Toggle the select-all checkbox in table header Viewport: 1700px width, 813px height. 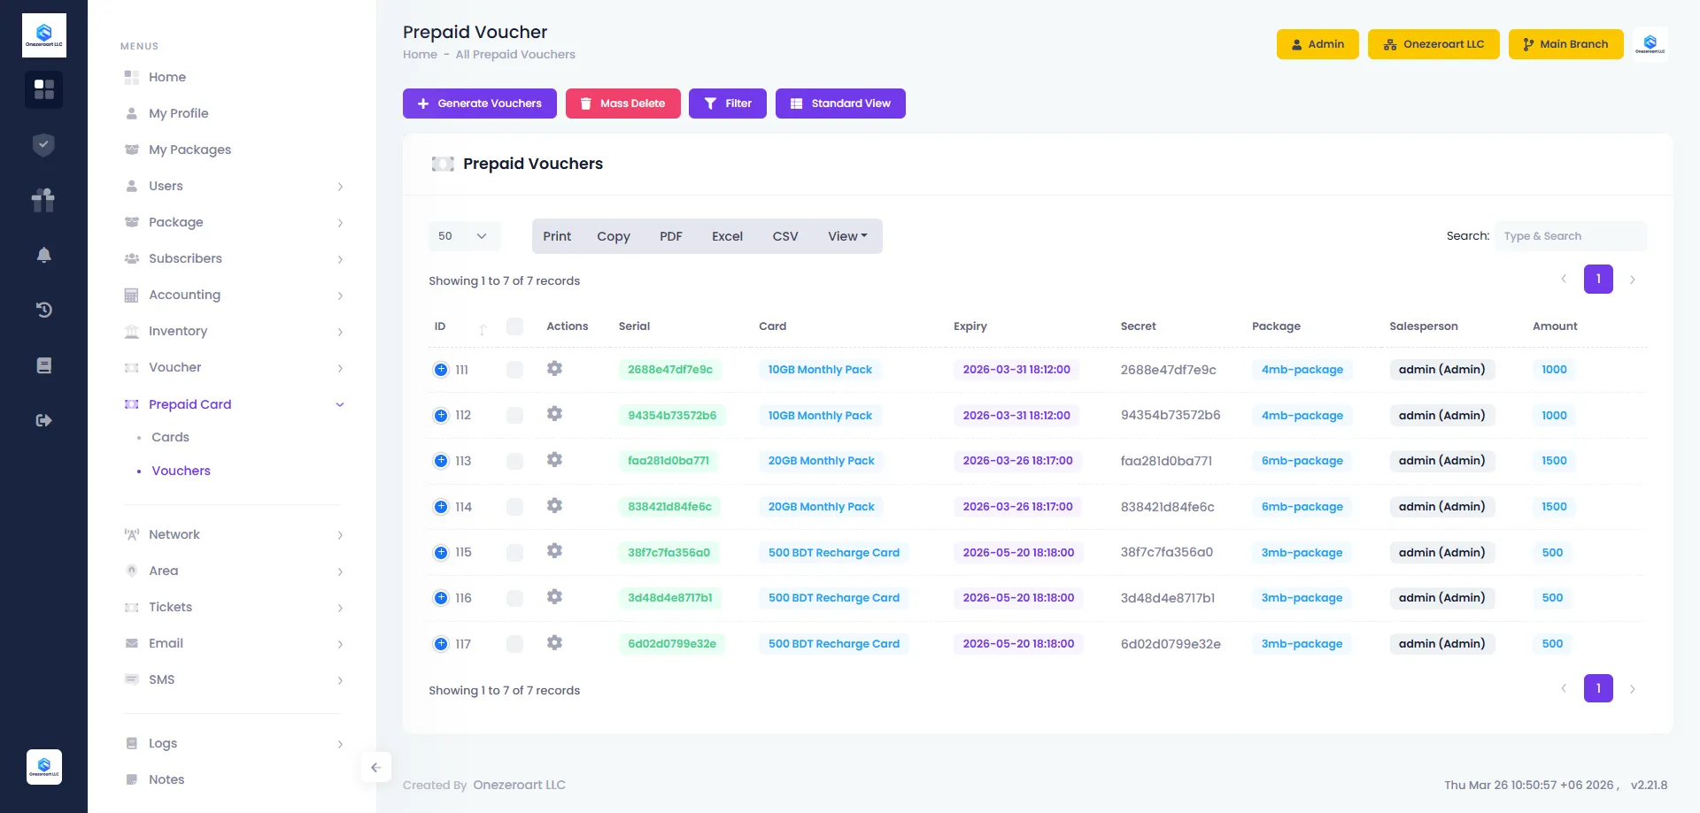point(514,326)
